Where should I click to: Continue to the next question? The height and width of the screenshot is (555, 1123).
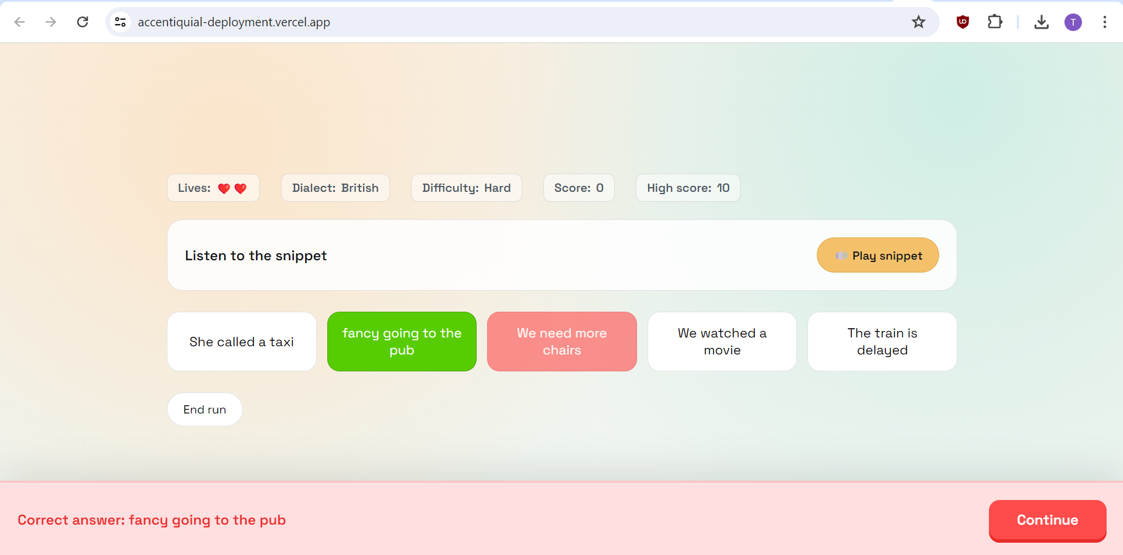pos(1047,520)
